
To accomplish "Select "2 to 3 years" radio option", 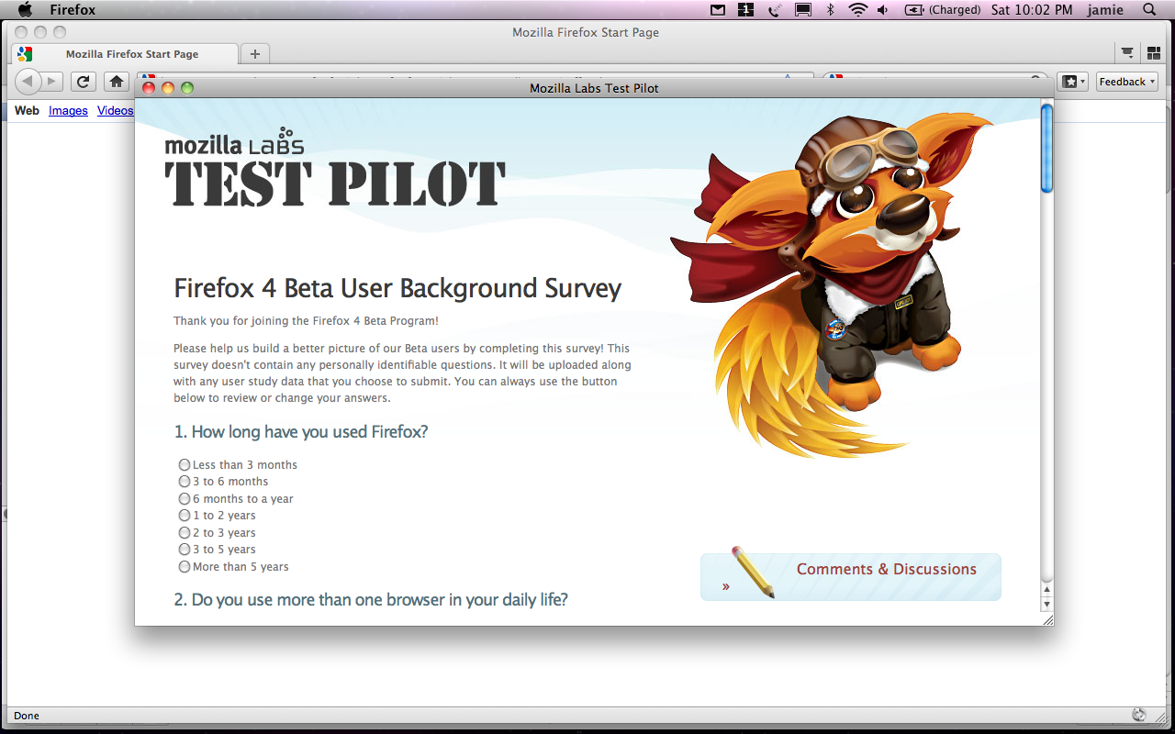I will point(185,533).
